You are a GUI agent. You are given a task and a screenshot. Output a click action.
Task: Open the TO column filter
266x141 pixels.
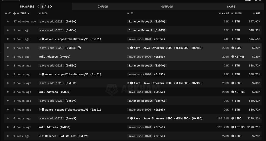(128, 14)
